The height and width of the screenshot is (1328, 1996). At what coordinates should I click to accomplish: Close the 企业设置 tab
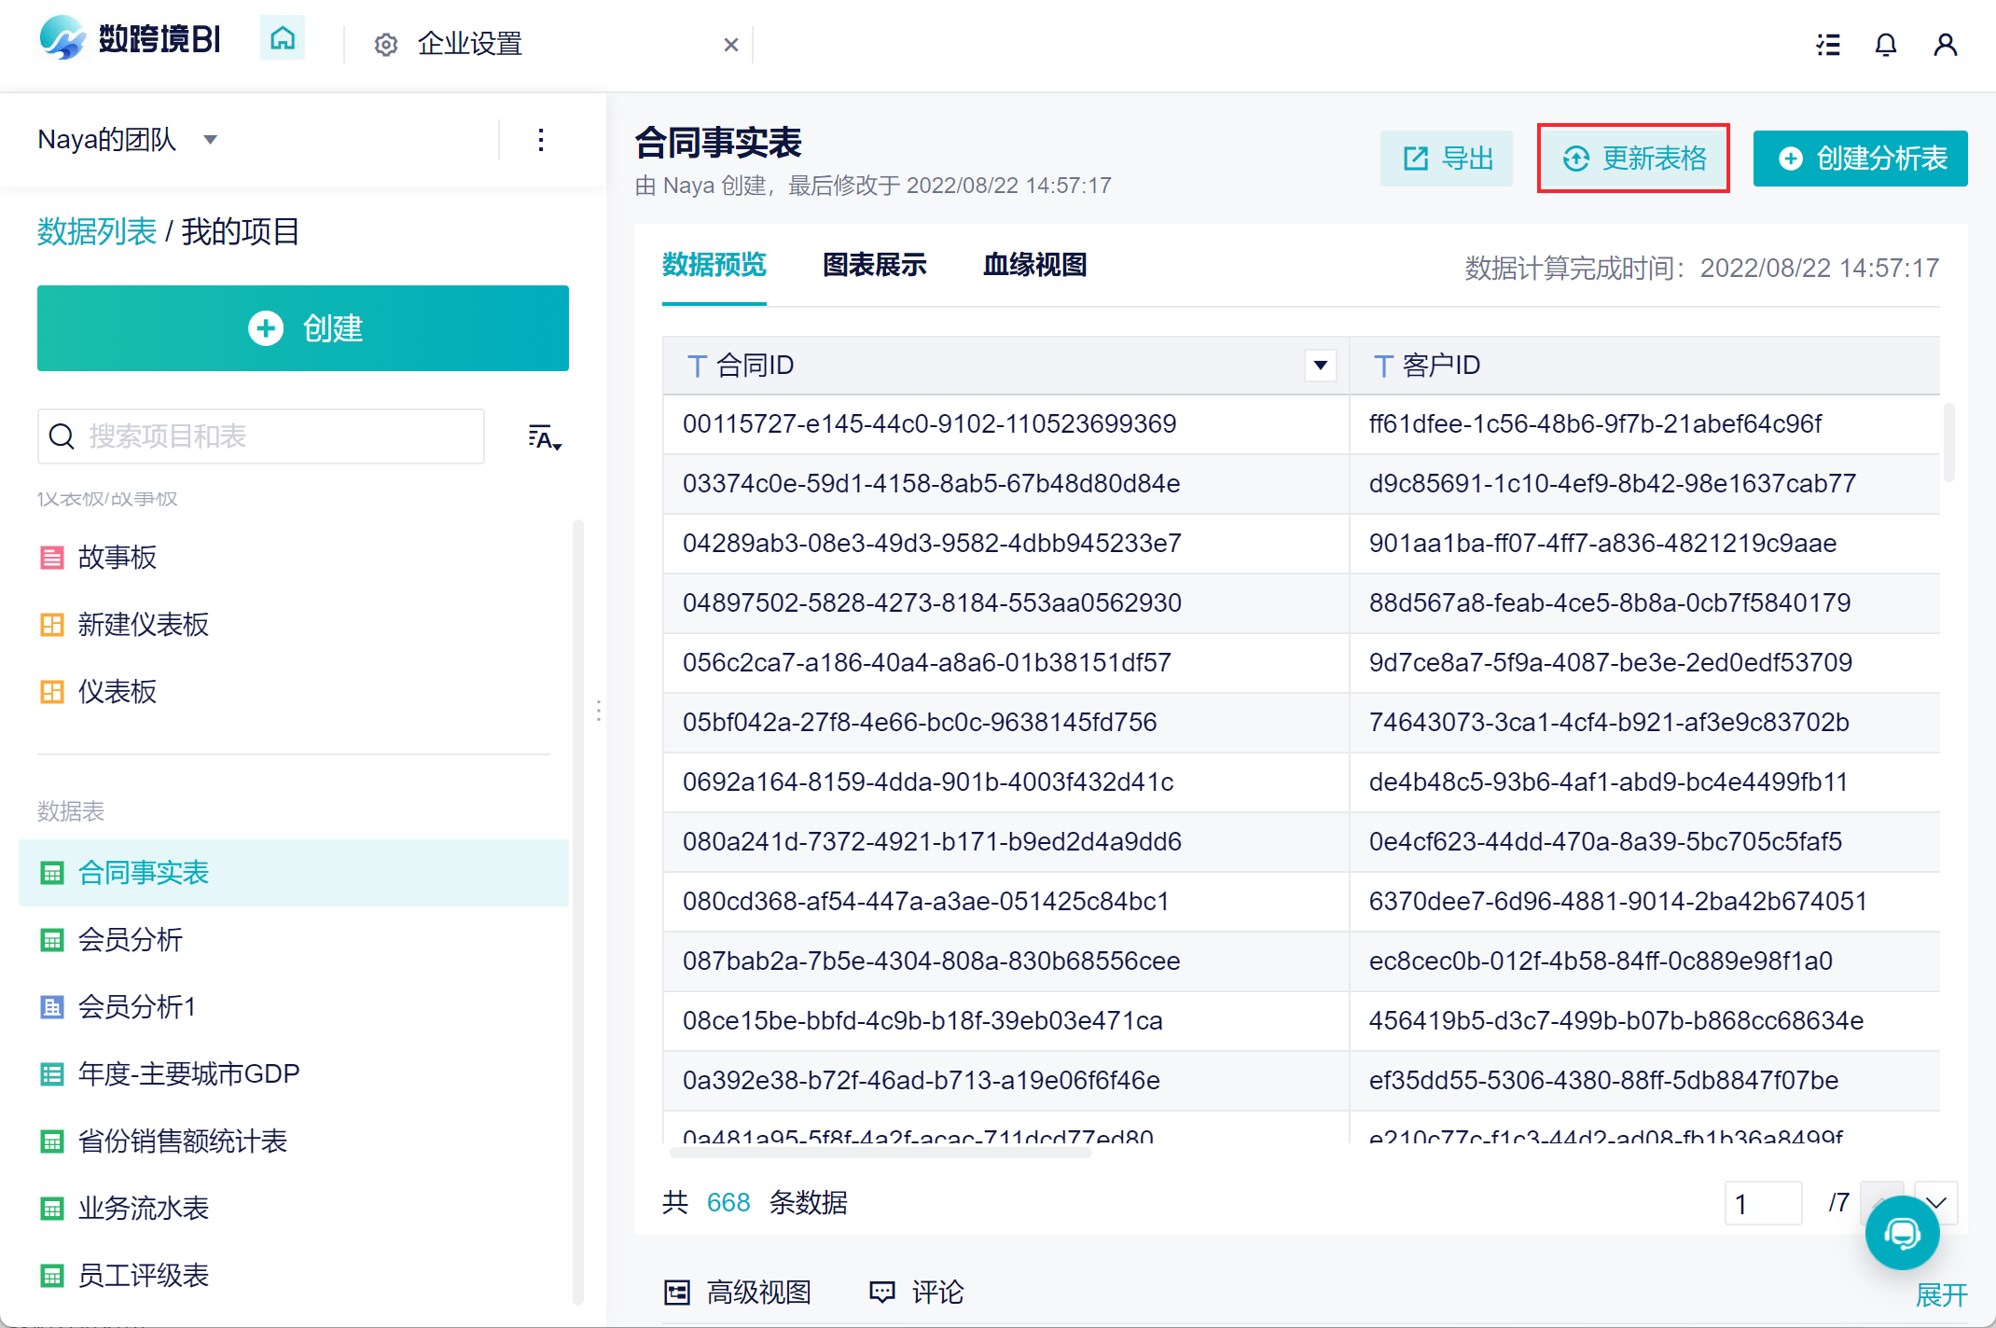730,45
